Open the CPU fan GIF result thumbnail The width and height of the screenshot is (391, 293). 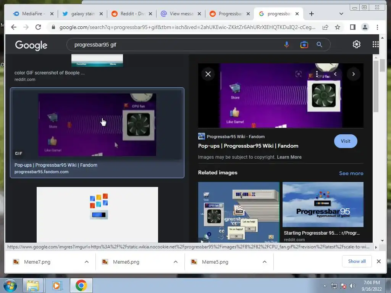[x=97, y=125]
